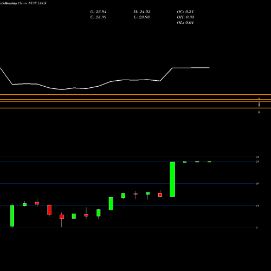Click the price axis label '9'
The width and height of the screenshot is (271, 271).
click(257, 228)
